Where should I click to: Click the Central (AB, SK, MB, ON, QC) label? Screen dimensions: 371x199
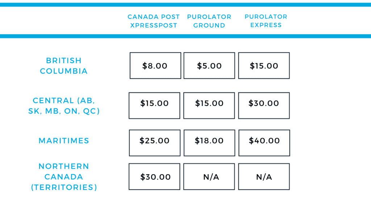(64, 106)
